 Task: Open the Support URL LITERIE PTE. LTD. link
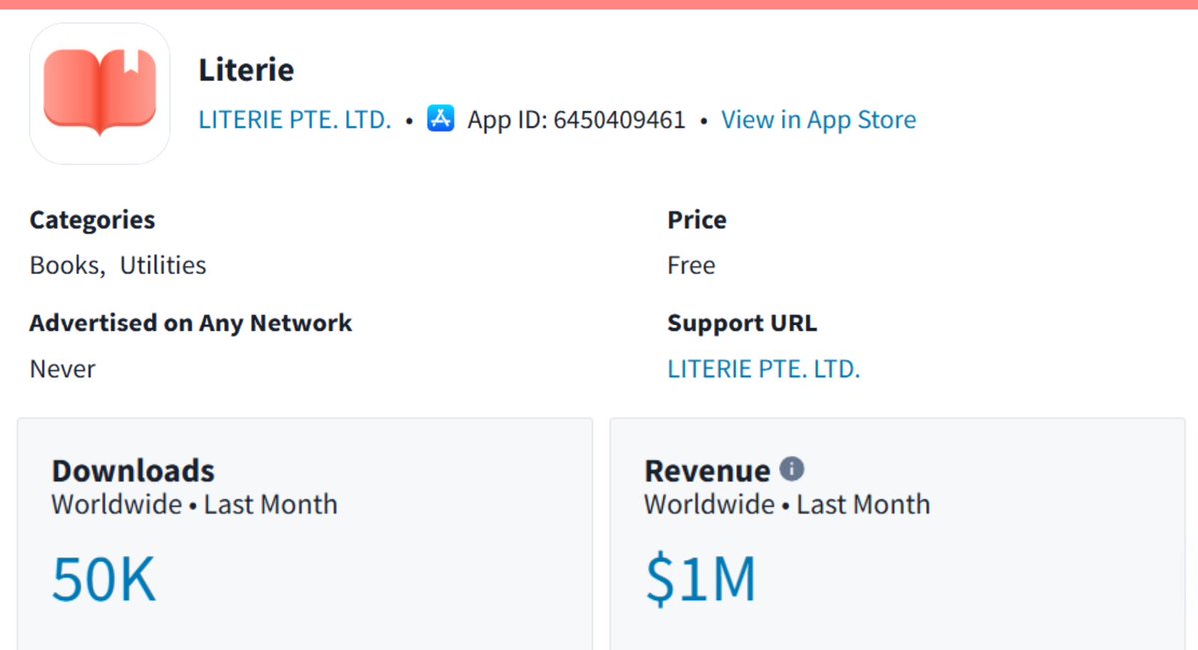[x=764, y=368]
